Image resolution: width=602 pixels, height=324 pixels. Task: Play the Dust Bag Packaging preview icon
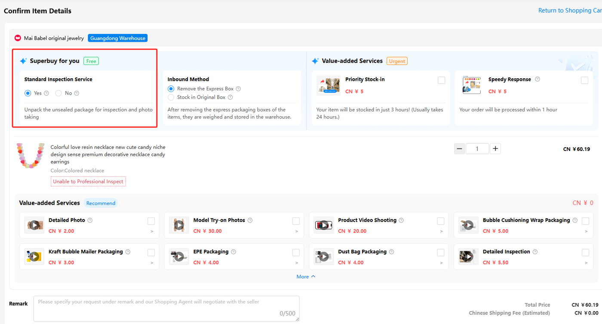point(324,257)
